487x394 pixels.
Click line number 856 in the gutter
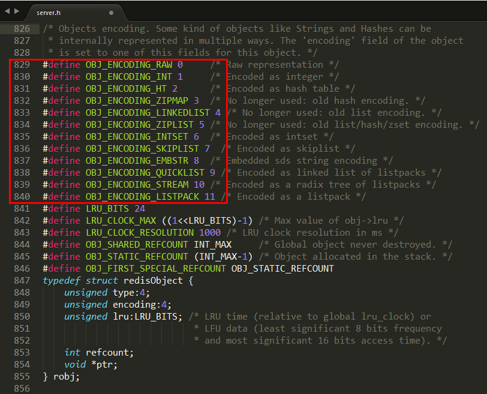(x=21, y=389)
